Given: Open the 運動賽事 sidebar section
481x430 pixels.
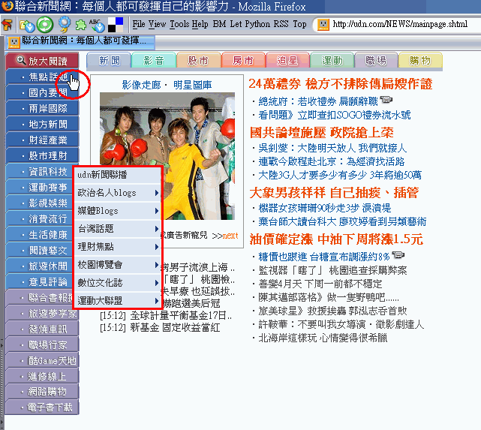Looking at the screenshot, I should [x=40, y=188].
